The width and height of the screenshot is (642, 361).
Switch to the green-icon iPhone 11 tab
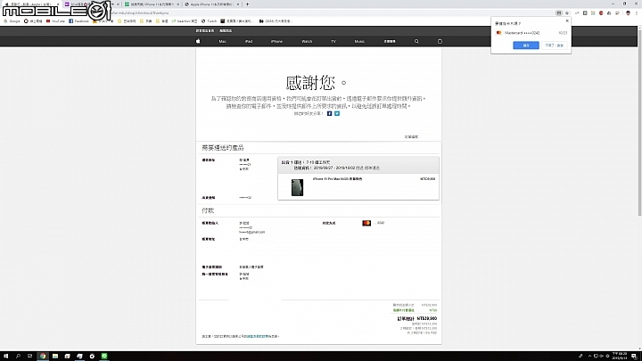click(152, 4)
